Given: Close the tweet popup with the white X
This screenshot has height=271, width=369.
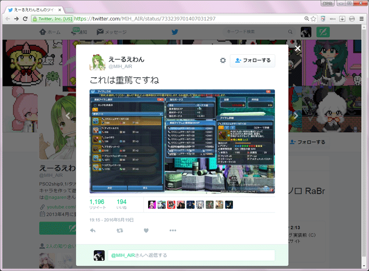Looking at the screenshot, I should coord(298,48).
